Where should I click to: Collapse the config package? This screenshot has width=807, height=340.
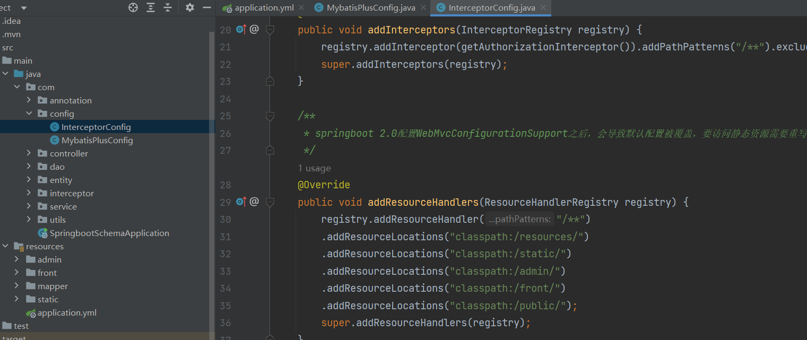tap(29, 114)
